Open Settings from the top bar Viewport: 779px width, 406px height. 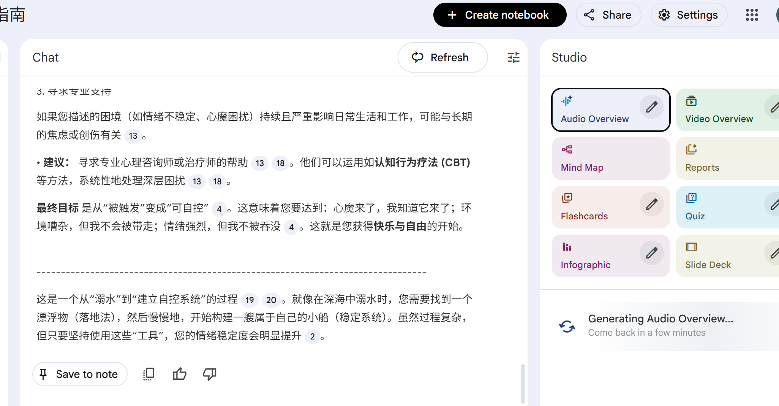(689, 15)
